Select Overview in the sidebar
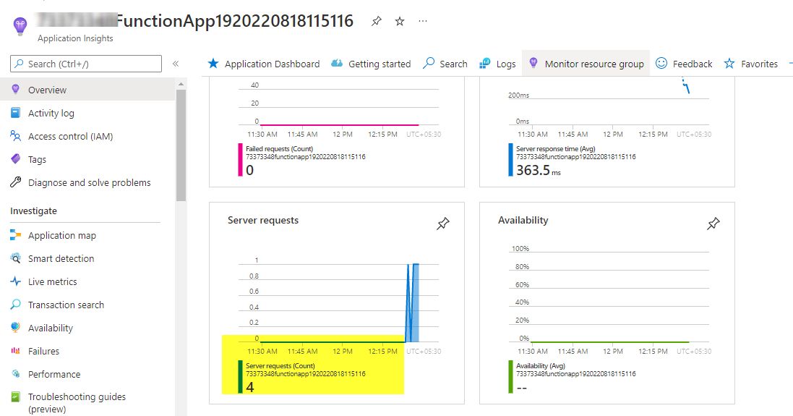Viewport: 793px width, 416px height. pos(87,90)
